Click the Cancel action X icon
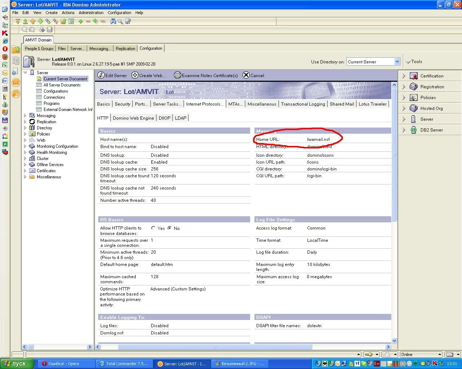Screen dimensions: 462x369 [x=246, y=75]
